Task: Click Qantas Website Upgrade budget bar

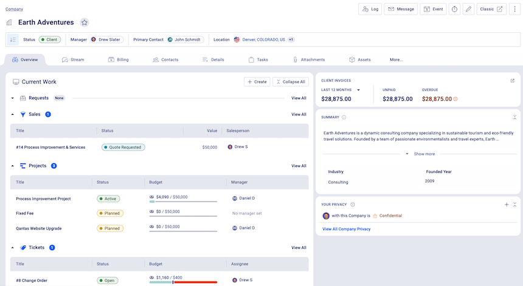Action: (x=183, y=231)
